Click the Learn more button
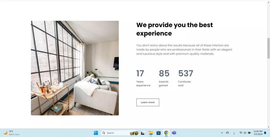270x137 pixels. click(x=148, y=102)
